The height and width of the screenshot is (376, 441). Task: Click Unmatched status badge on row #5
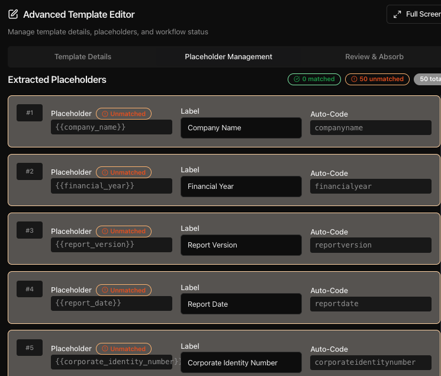coord(123,349)
